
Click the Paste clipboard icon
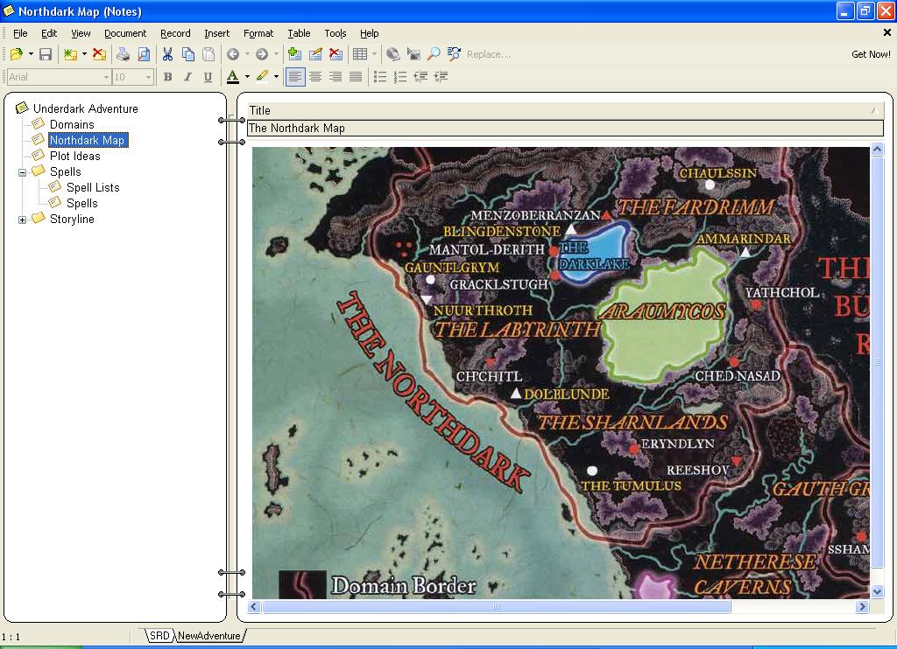(208, 54)
